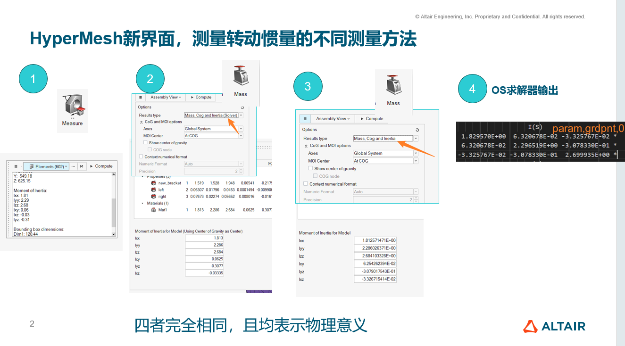625x346 pixels.
Task: Open the Assembly View menu in panel 3
Action: (x=332, y=119)
